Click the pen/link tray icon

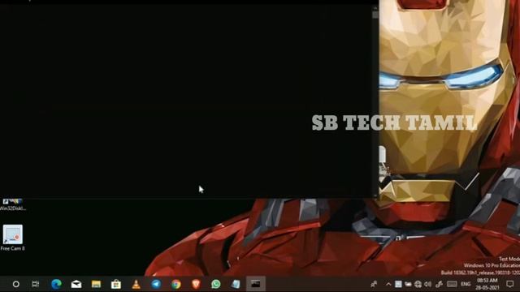(x=439, y=284)
